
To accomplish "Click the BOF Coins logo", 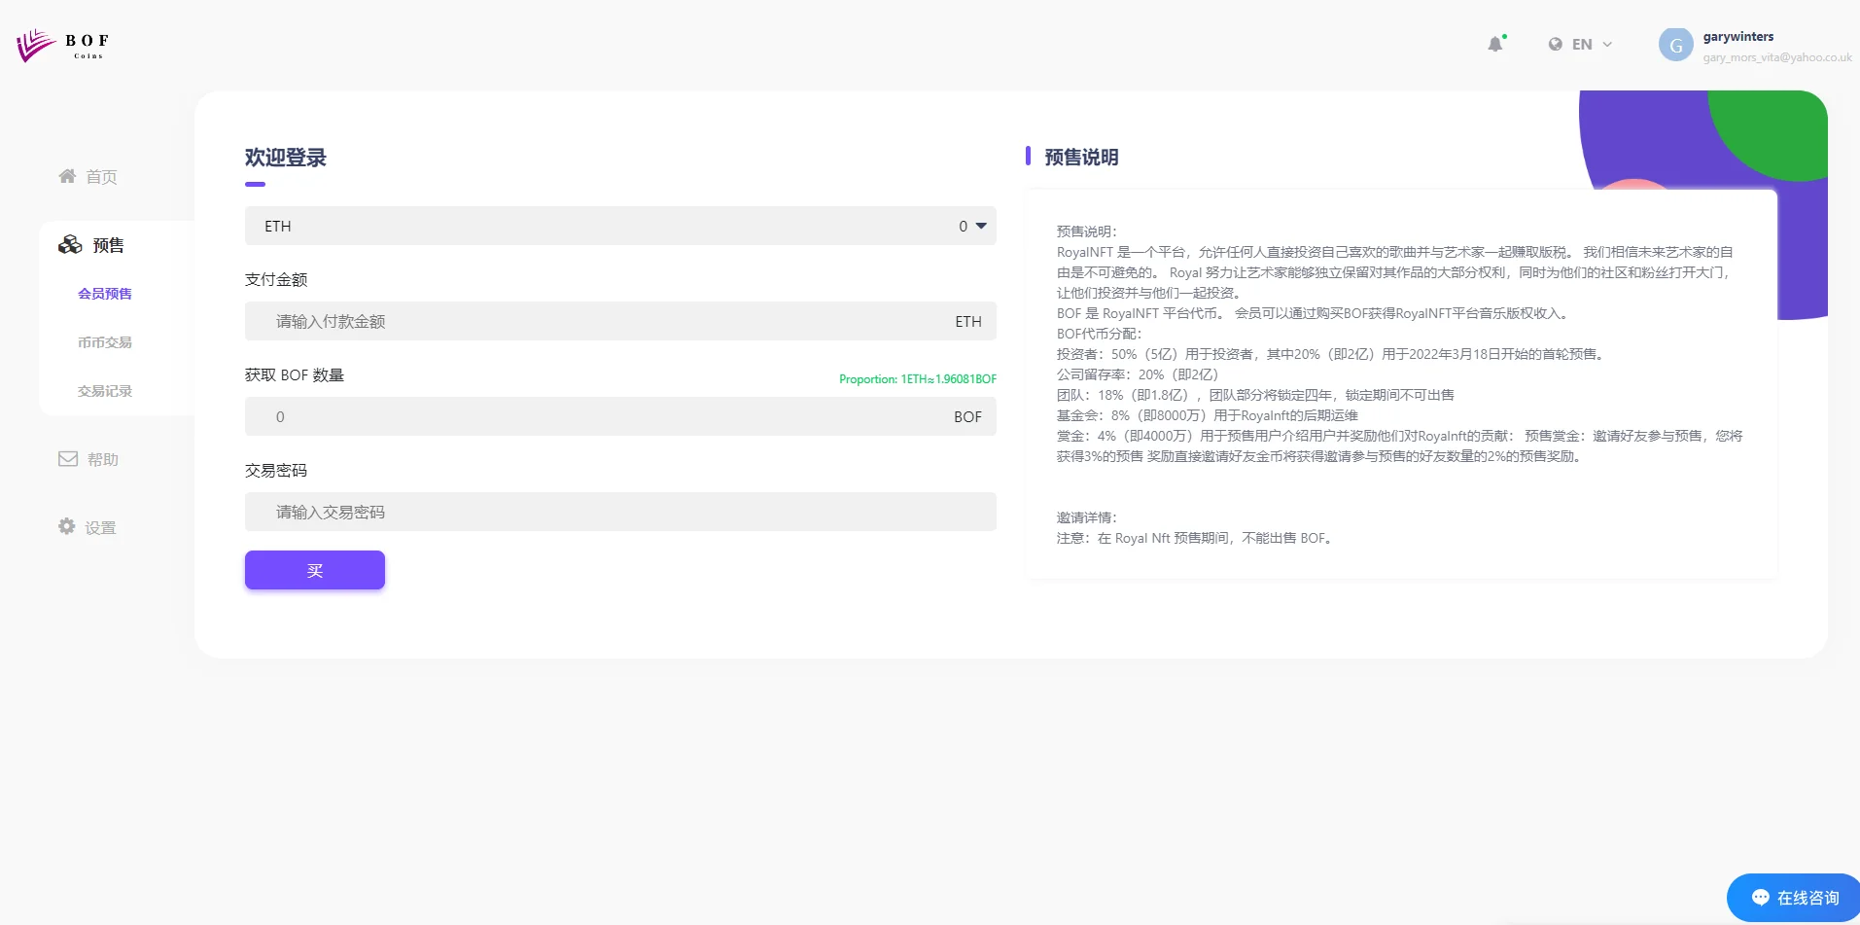I will click(x=62, y=45).
